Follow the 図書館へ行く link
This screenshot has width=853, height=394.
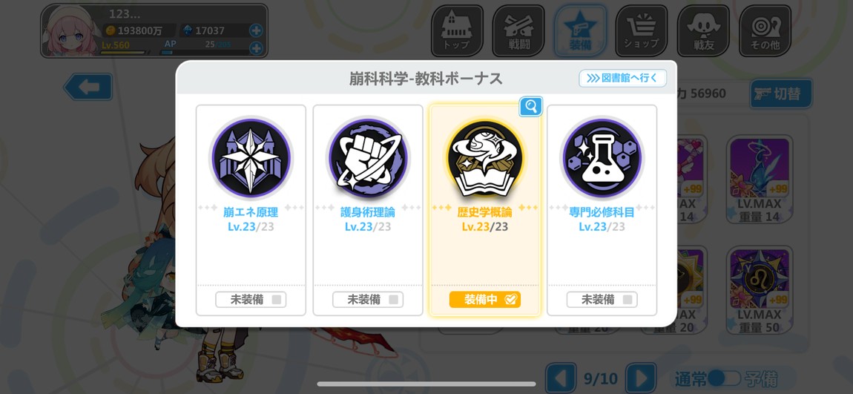tap(622, 79)
